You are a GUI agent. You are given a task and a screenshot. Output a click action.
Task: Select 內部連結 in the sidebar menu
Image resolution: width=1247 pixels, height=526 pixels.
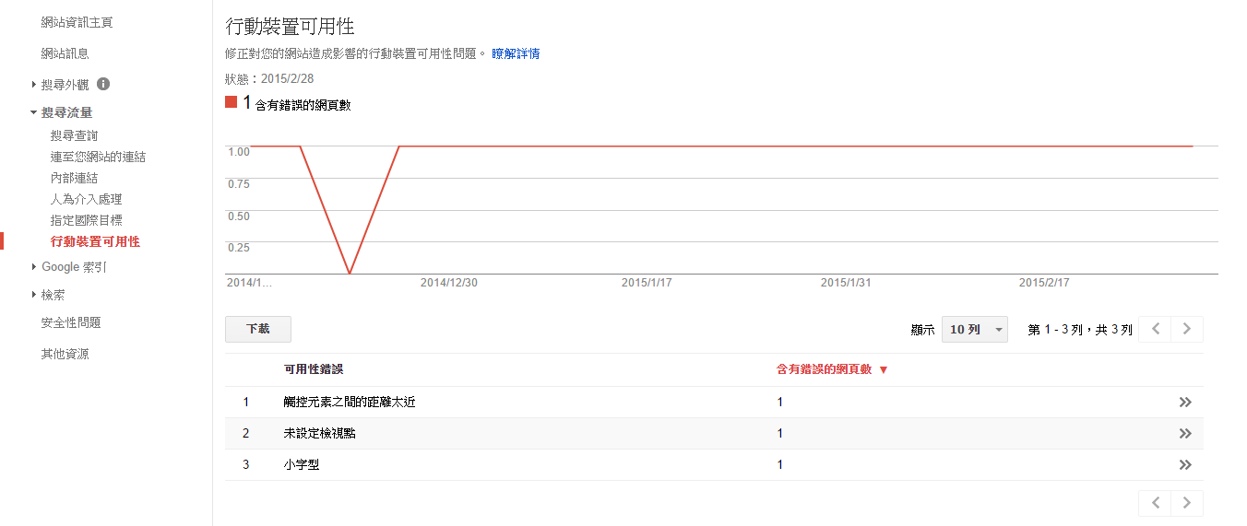74,178
